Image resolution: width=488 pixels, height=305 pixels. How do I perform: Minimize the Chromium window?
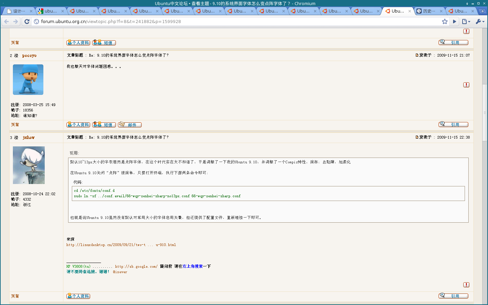pos(472,3)
